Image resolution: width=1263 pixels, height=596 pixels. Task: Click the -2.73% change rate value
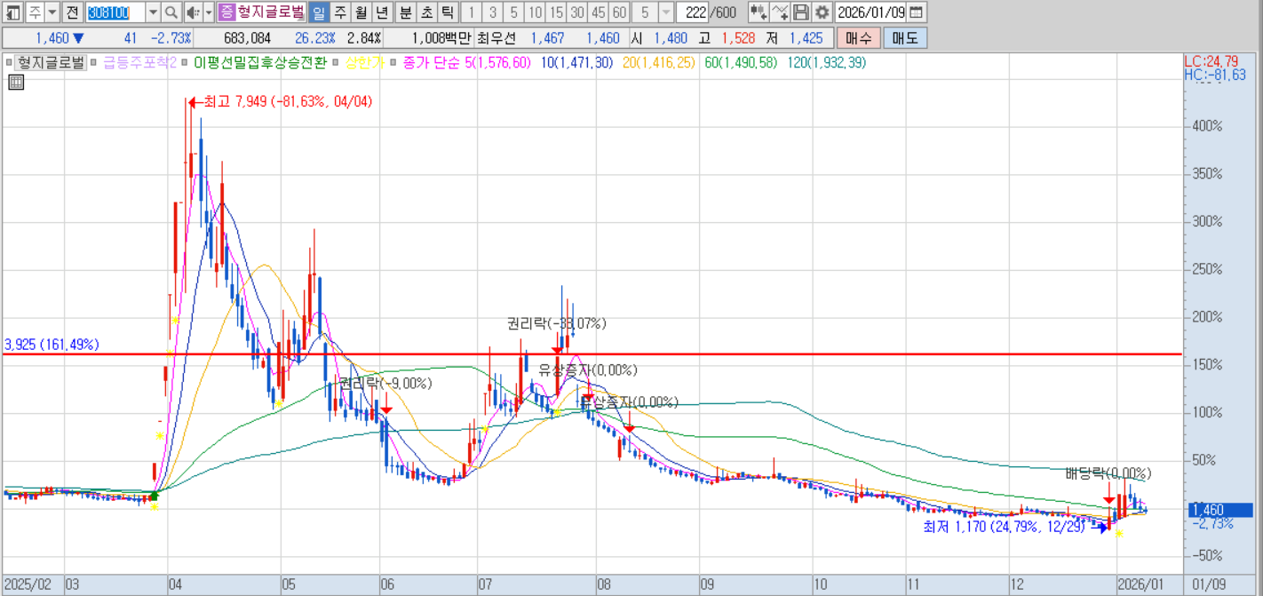pos(171,38)
